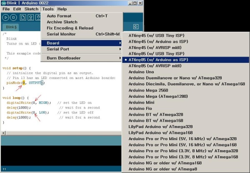The height and width of the screenshot is (173, 250).
Task: Click the first delay(1000) line
Action: click(x=19, y=108)
